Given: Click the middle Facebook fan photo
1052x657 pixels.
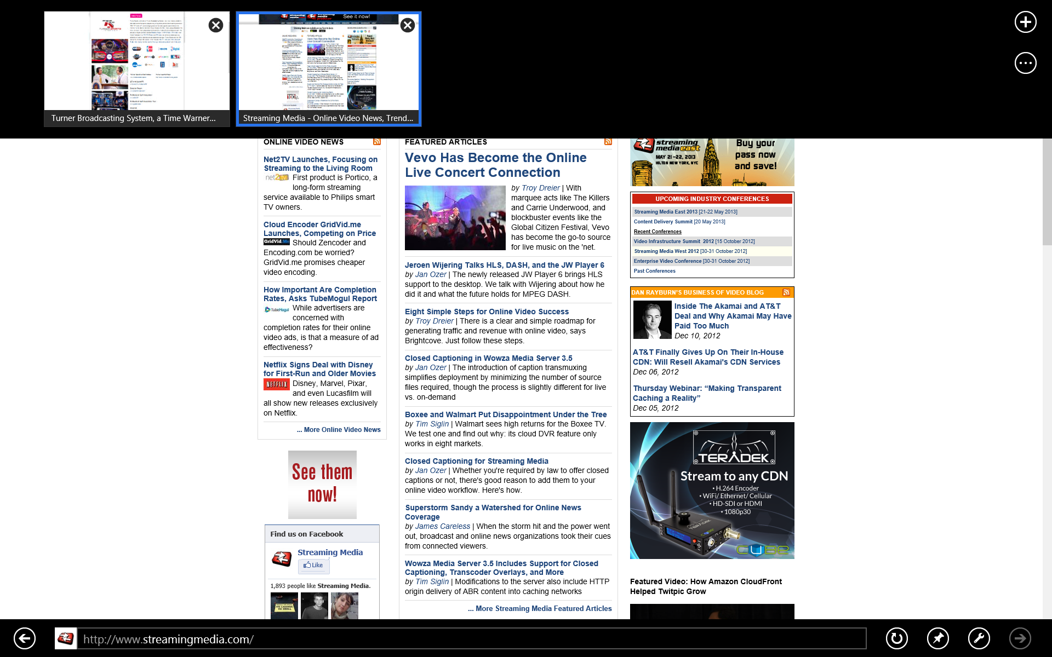Looking at the screenshot, I should pos(315,606).
